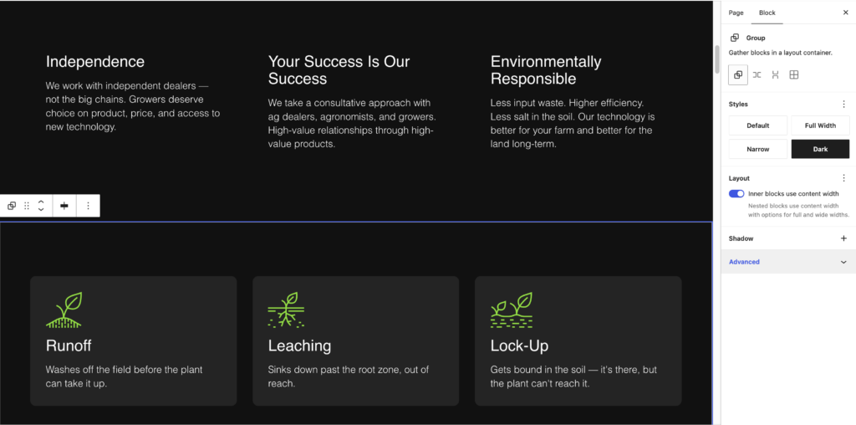Toggle Inner blocks use content width

click(736, 194)
